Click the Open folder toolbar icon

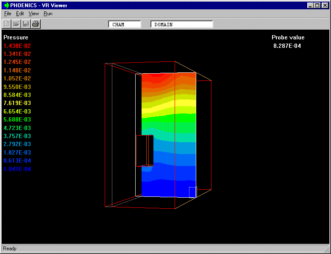[x=16, y=24]
